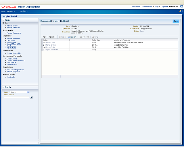Click the notification bell icon
This screenshot has width=184, height=147.
tap(180, 11)
